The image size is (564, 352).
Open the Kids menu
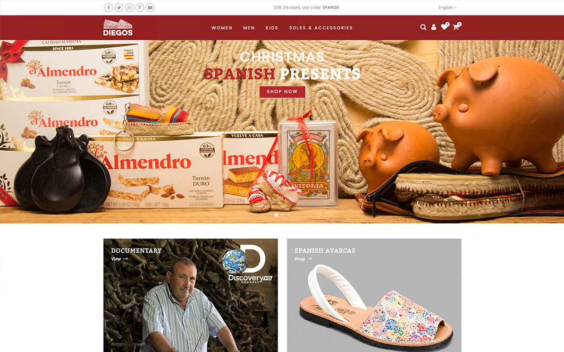tap(272, 28)
